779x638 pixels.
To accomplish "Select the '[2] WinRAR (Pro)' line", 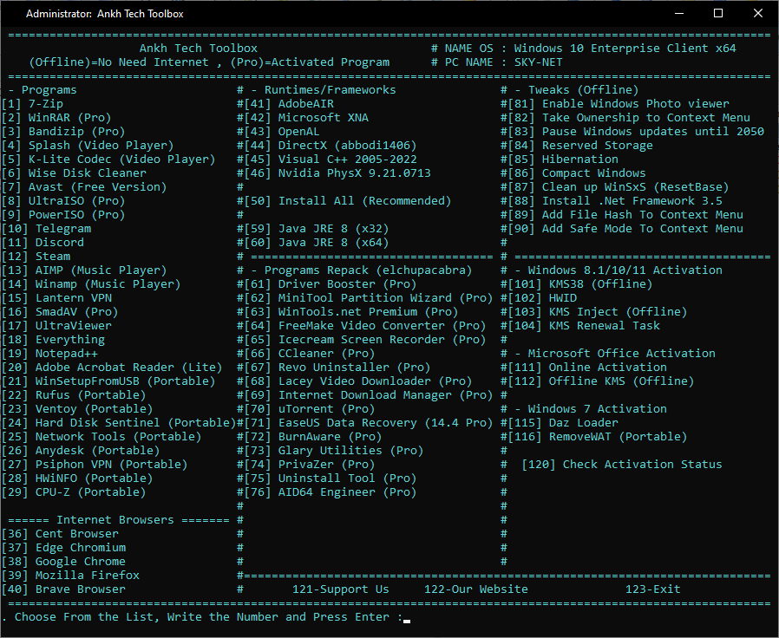I will 56,118.
